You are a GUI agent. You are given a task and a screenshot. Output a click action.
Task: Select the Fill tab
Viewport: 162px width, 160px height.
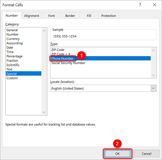(89, 16)
